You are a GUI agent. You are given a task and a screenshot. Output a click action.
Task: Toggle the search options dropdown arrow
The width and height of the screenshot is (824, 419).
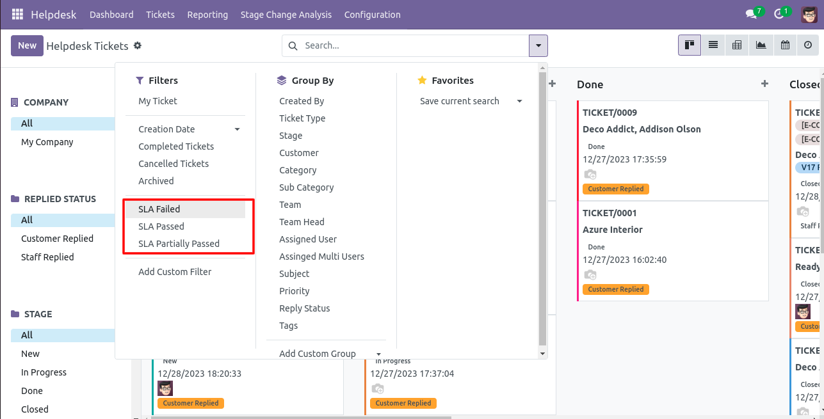tap(538, 45)
